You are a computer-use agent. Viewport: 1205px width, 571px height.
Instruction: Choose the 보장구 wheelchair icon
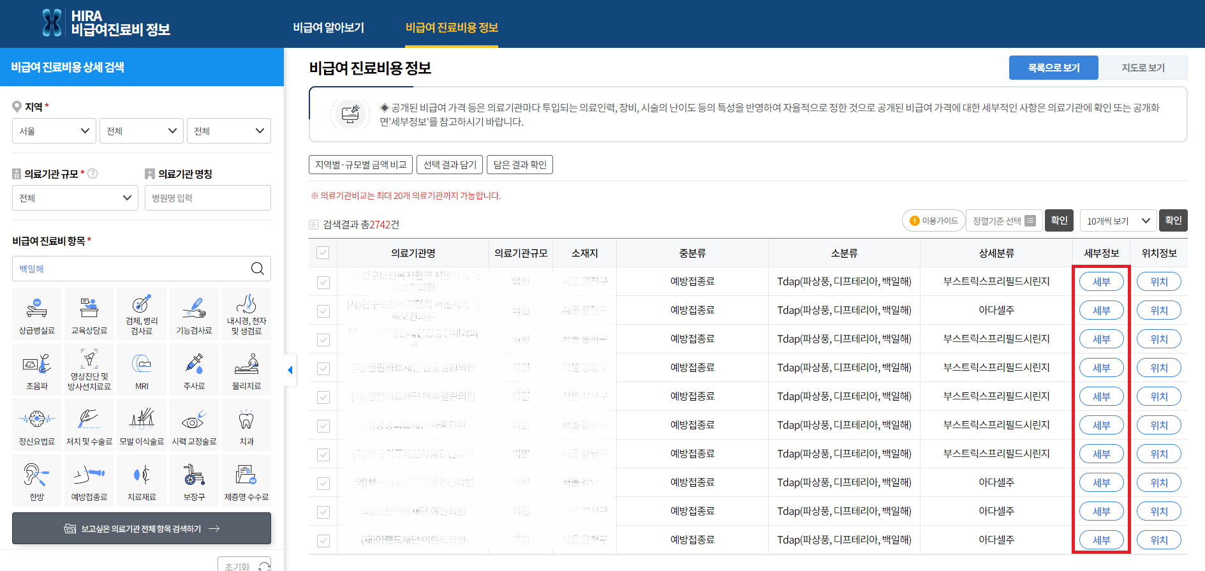point(194,480)
